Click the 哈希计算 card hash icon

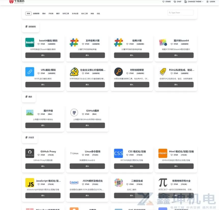[118, 42]
